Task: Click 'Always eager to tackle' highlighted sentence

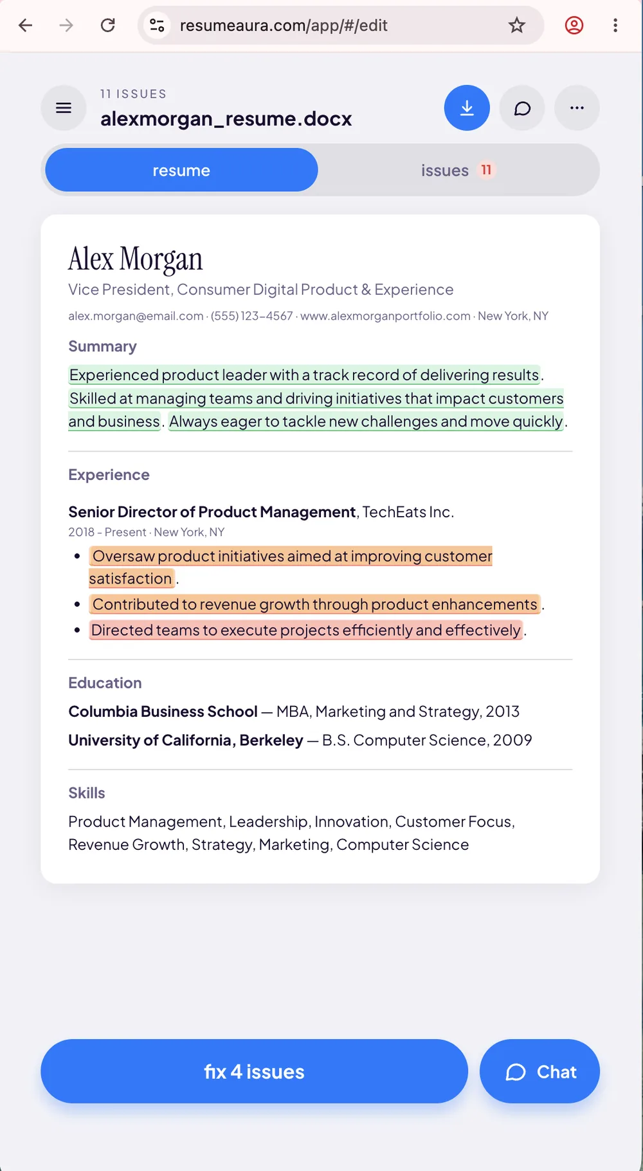Action: coord(366,421)
